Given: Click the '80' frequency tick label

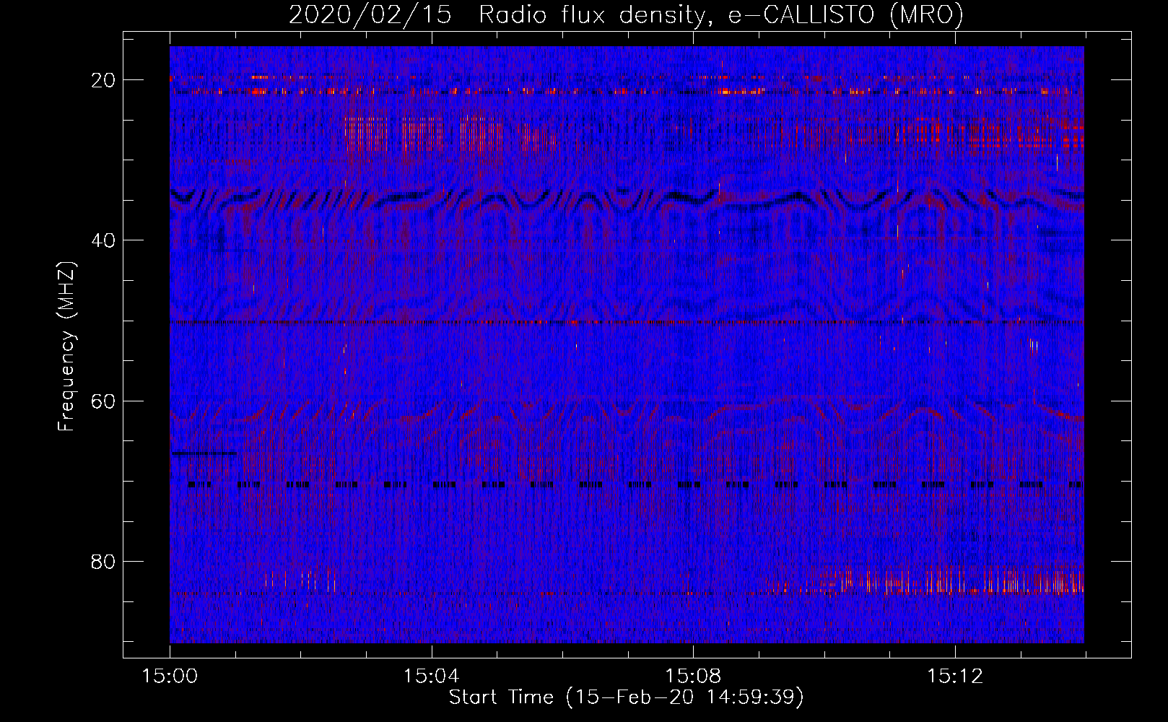Looking at the screenshot, I should click(104, 561).
